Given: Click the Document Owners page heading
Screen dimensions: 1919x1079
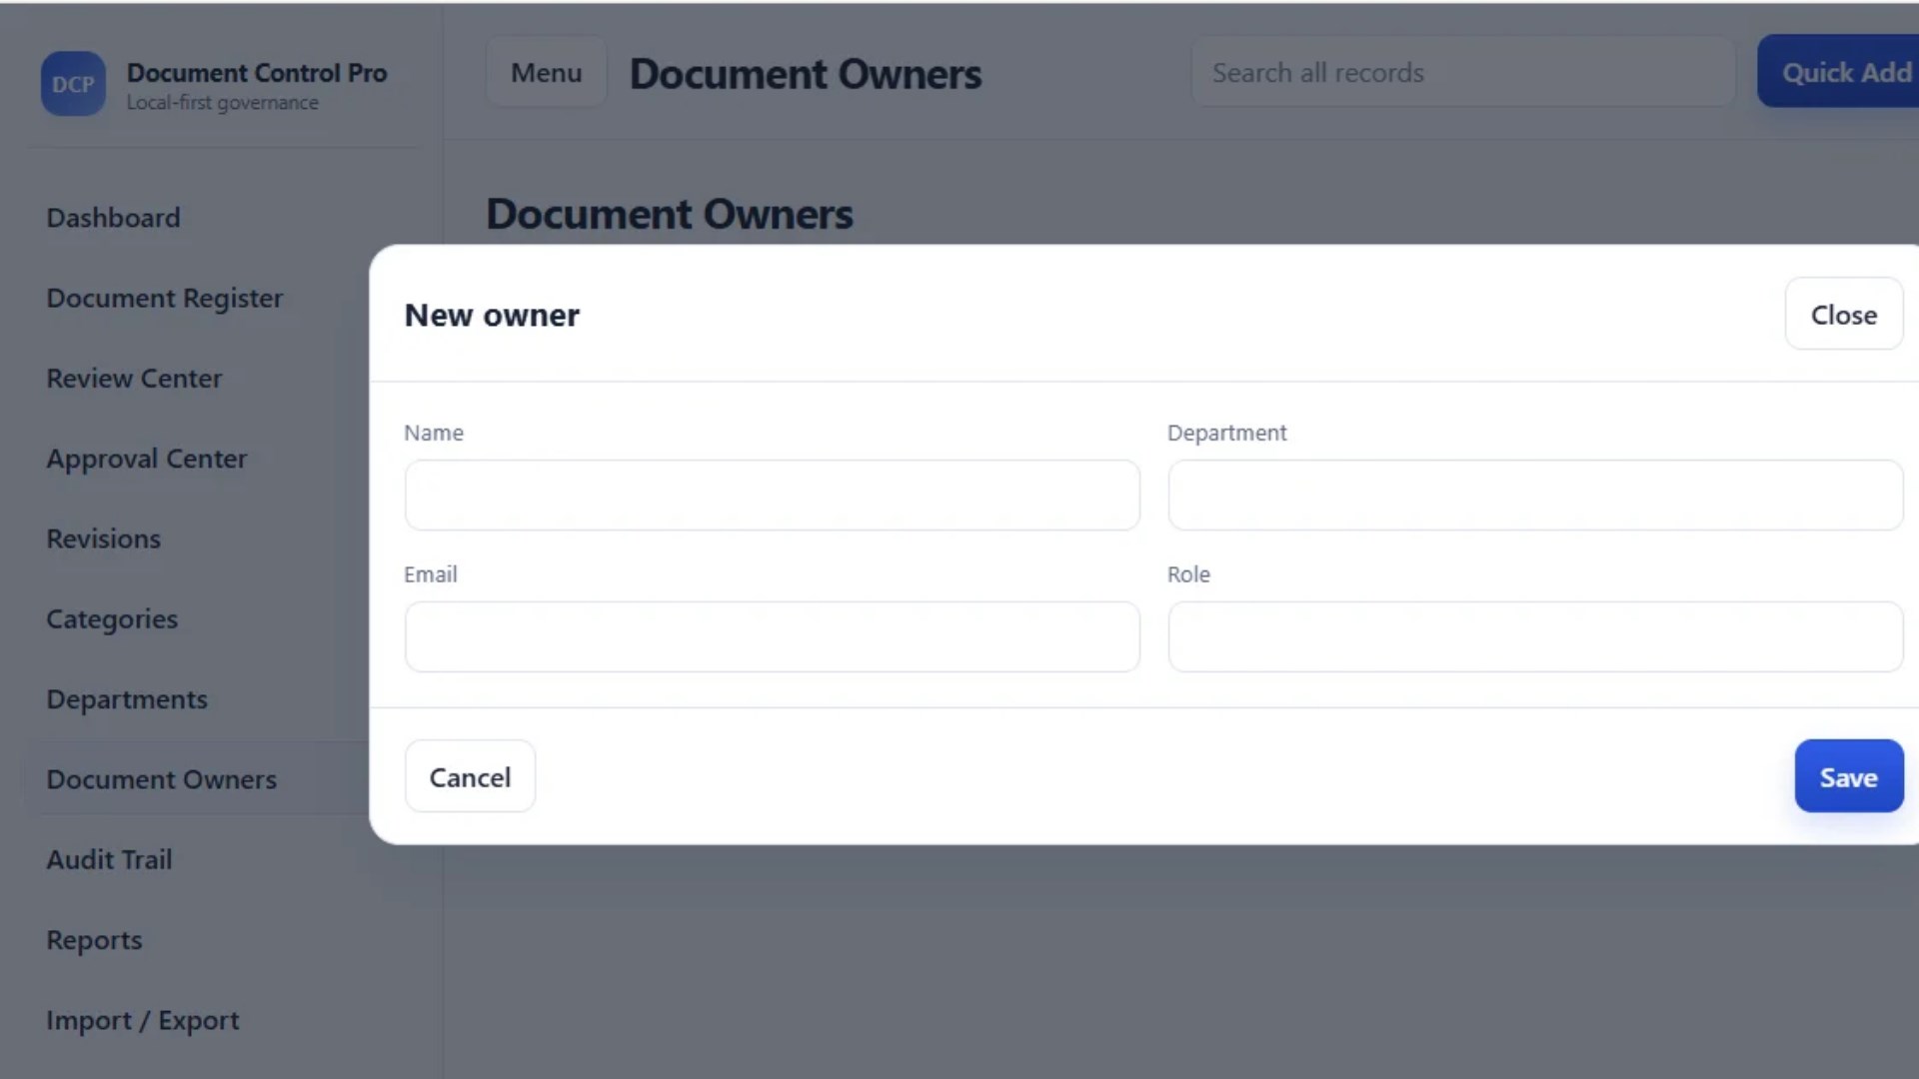Looking at the screenshot, I should (x=670, y=214).
